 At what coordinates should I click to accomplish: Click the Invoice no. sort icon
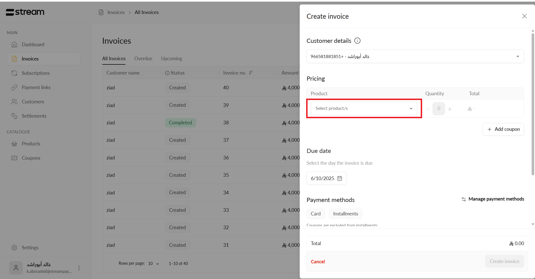(x=251, y=73)
